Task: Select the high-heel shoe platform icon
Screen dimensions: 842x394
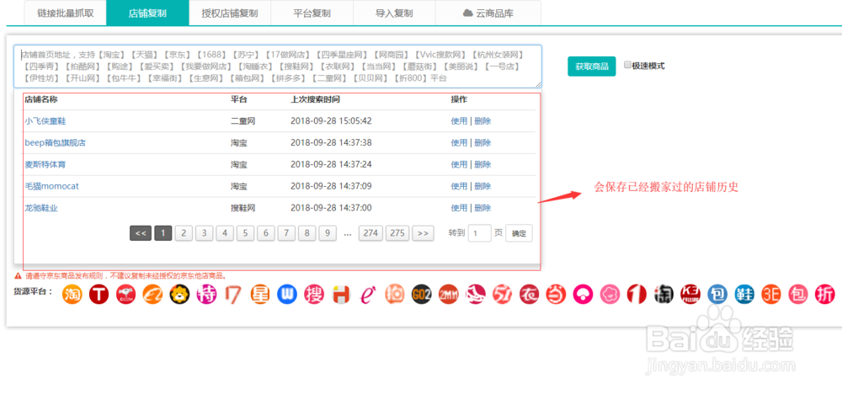Action: coord(476,294)
